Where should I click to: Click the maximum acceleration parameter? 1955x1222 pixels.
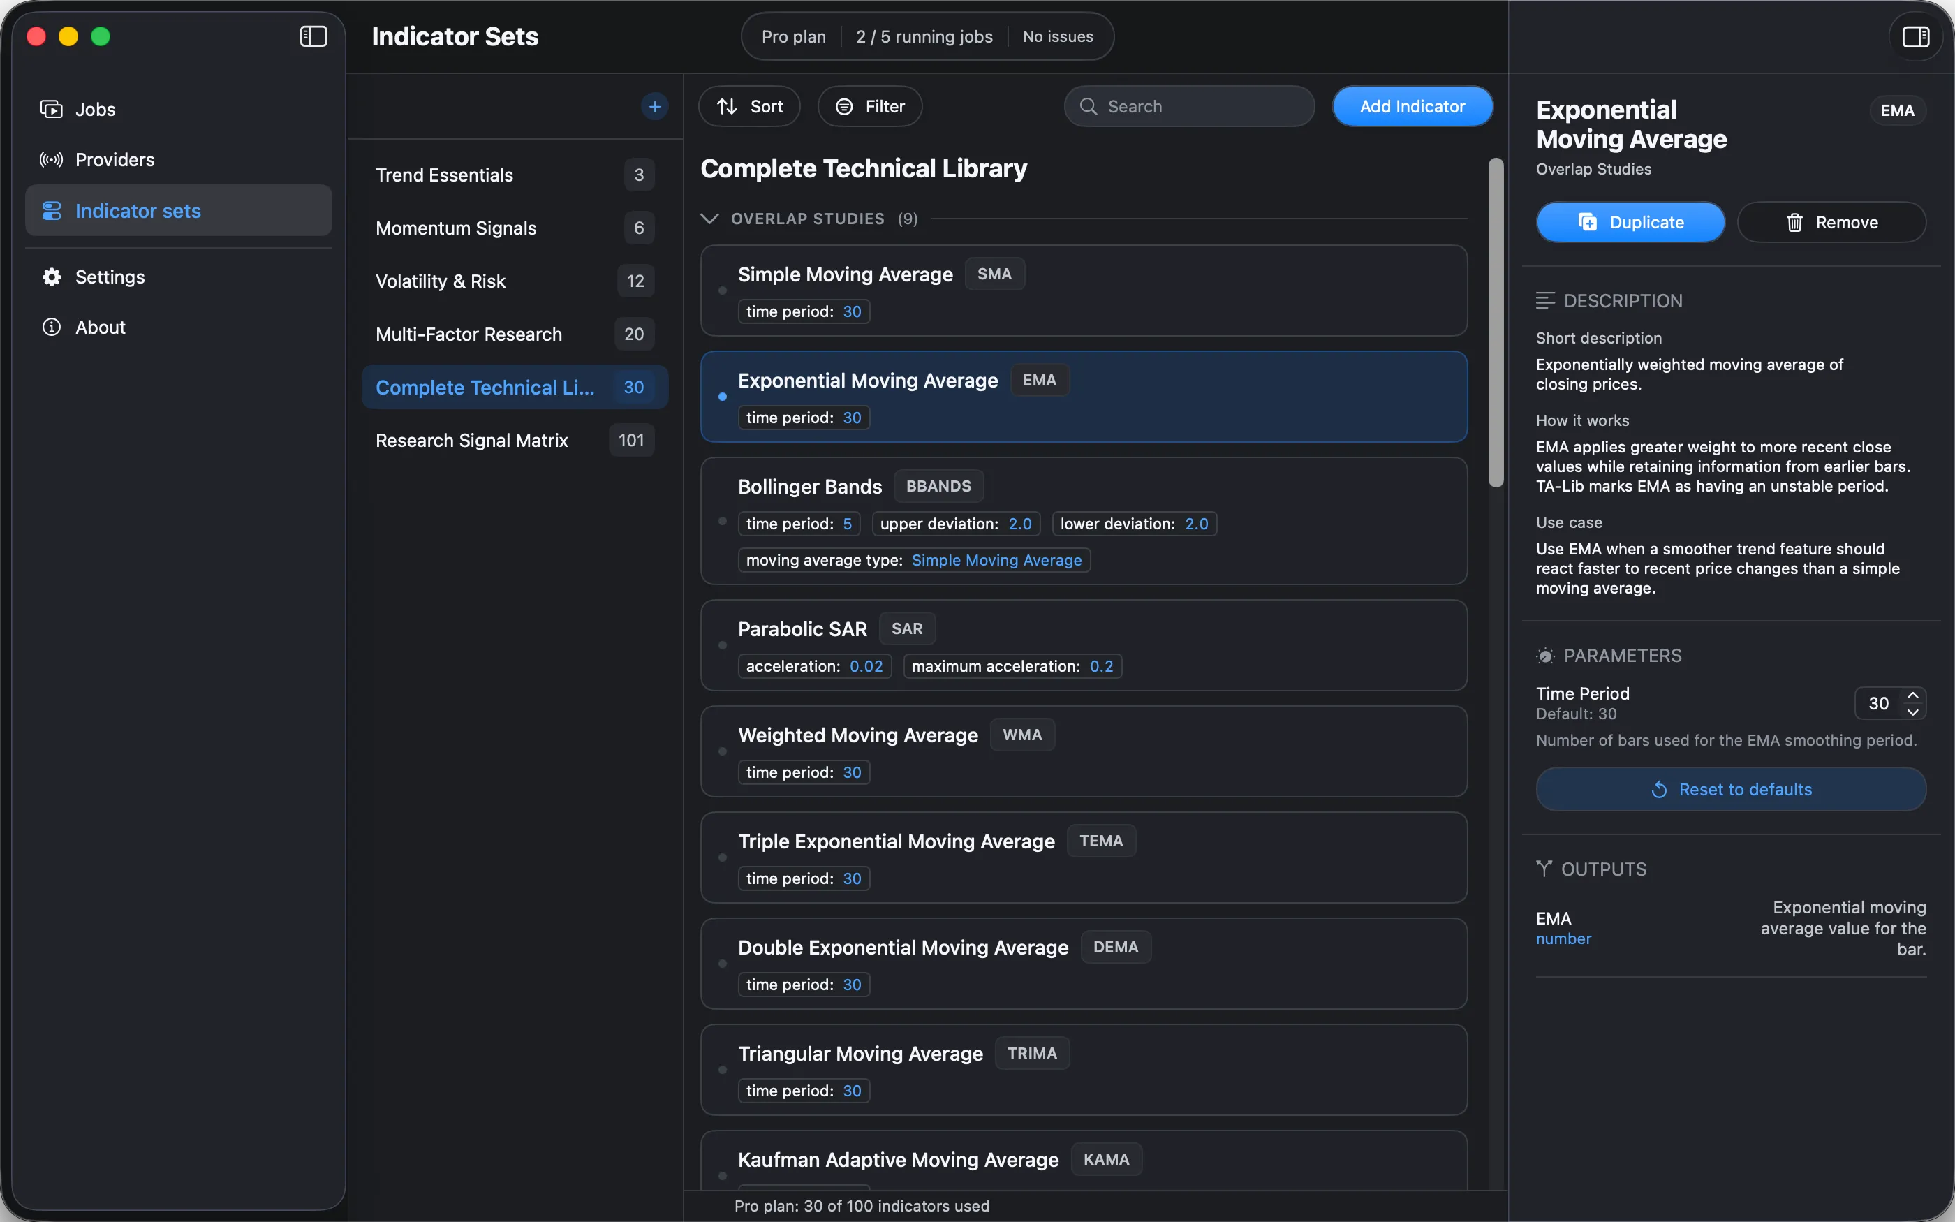tap(1012, 666)
